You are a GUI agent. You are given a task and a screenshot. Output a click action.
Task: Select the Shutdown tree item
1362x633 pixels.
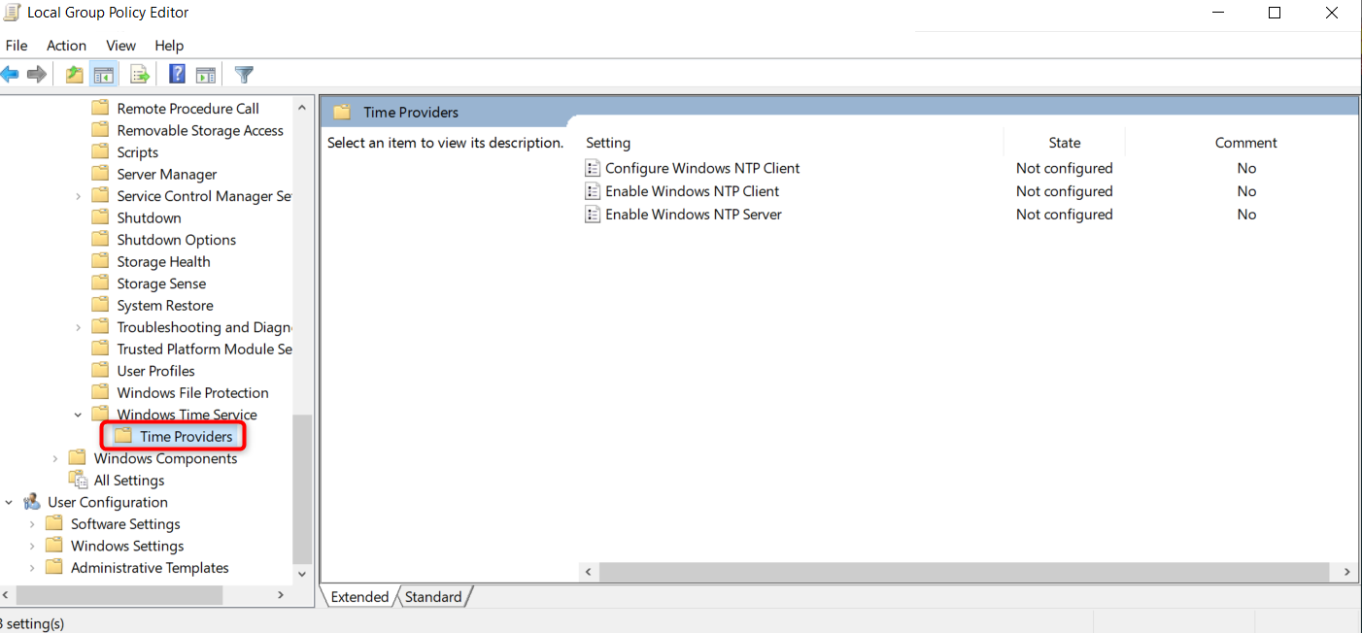click(x=149, y=217)
